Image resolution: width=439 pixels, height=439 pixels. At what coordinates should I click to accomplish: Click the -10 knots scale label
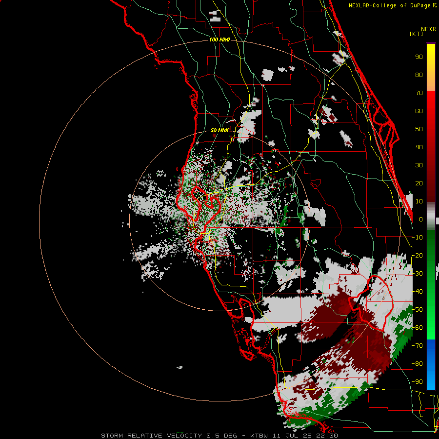click(x=417, y=238)
